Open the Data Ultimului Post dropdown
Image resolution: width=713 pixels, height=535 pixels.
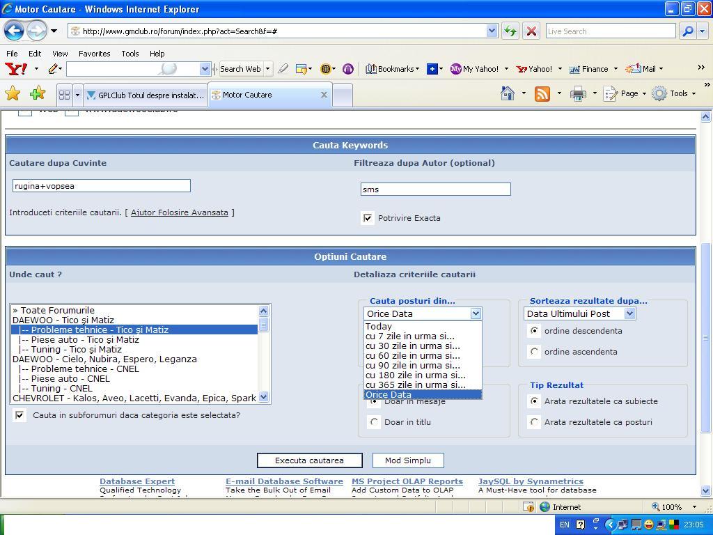(579, 313)
